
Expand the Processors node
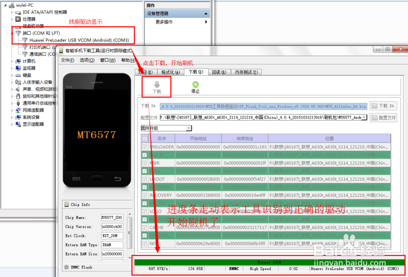point(12,19)
